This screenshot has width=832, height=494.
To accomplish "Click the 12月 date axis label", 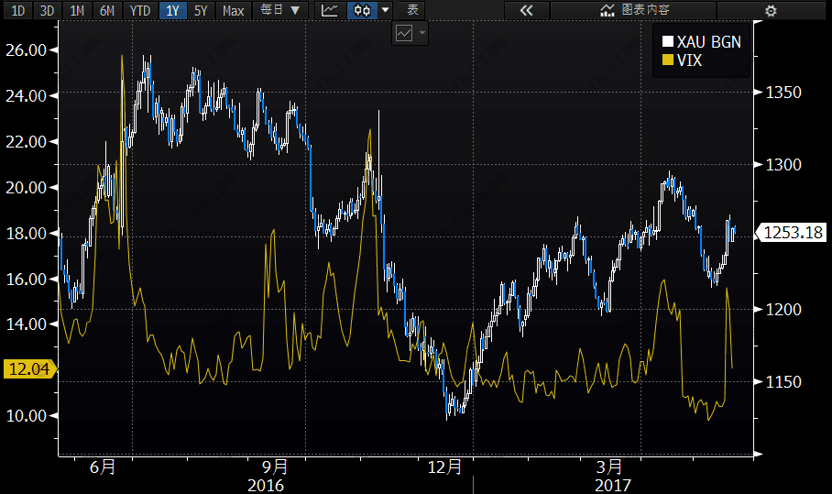I will 444,467.
